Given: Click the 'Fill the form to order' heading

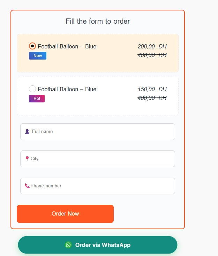Looking at the screenshot, I should coord(98,21).
